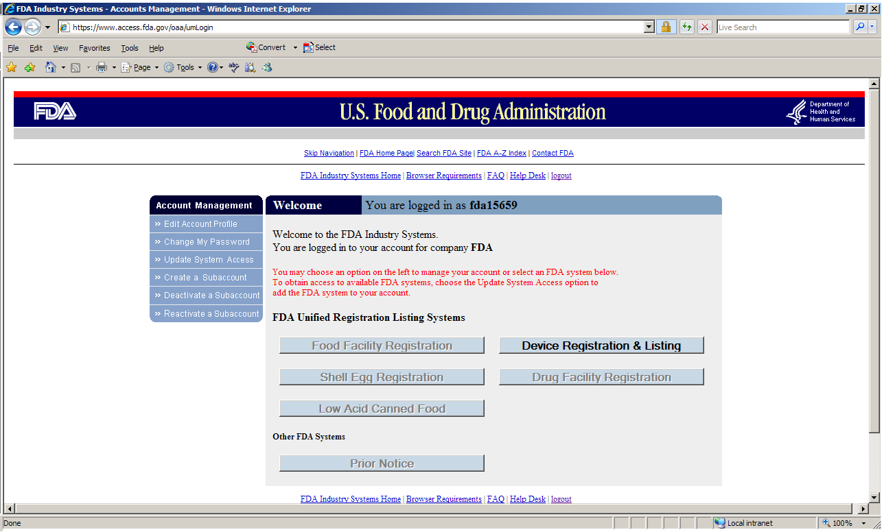
Task: Click the Live Search magnifier button
Action: [x=860, y=27]
